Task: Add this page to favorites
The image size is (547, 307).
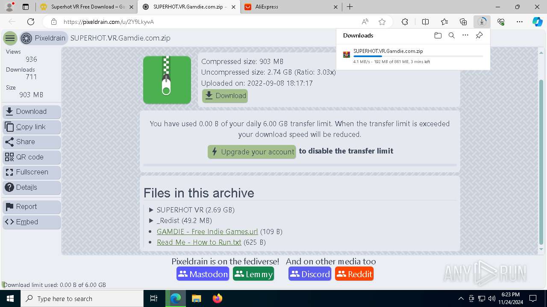Action: (382, 22)
